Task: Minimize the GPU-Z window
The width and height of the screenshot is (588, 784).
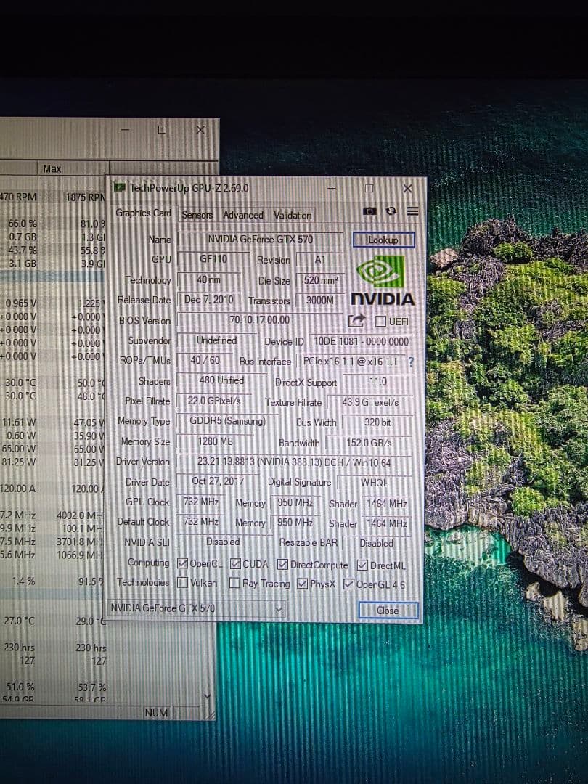Action: pyautogui.click(x=332, y=189)
